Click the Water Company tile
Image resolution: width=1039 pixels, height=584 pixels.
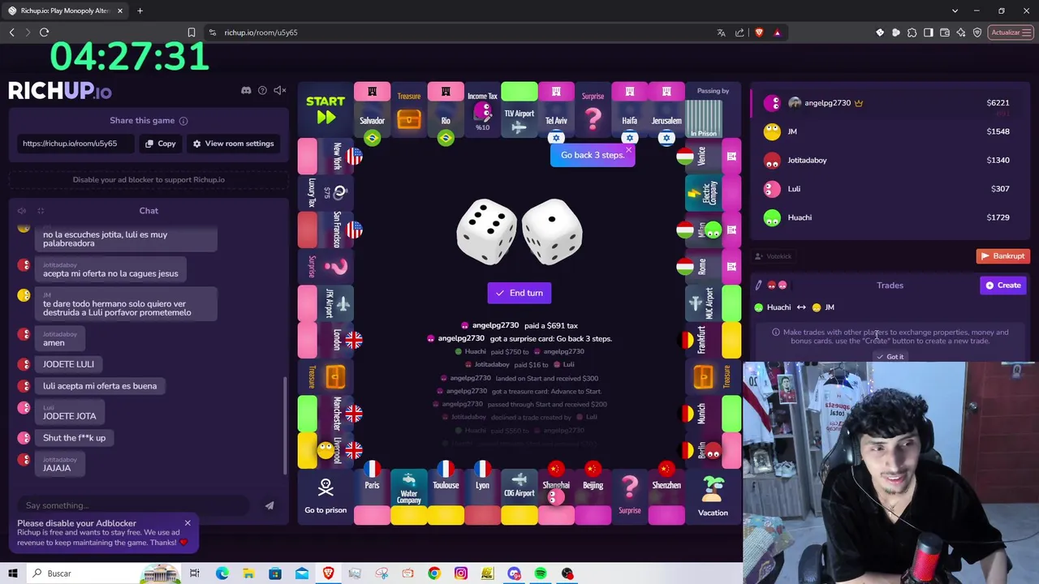pos(409,496)
